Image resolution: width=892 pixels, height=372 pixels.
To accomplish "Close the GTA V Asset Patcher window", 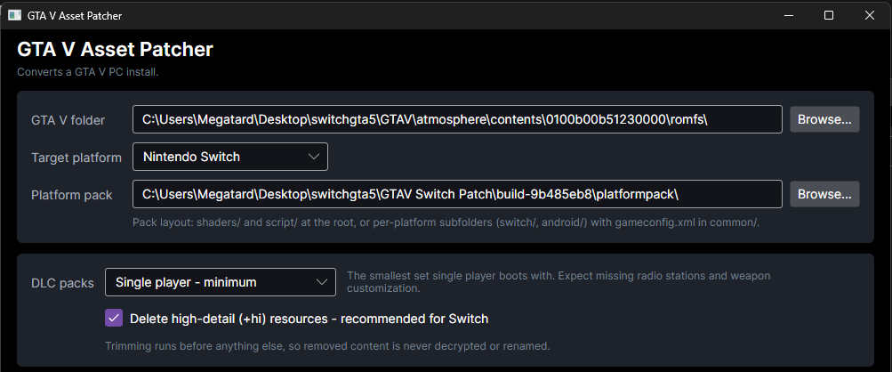I will tap(869, 15).
